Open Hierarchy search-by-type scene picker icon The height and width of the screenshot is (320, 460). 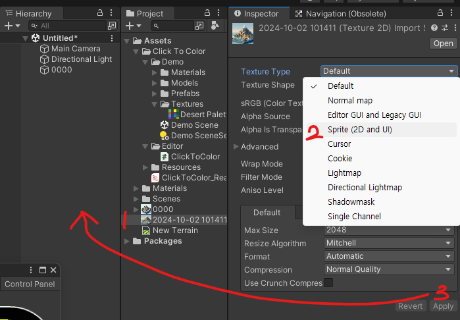coord(112,26)
